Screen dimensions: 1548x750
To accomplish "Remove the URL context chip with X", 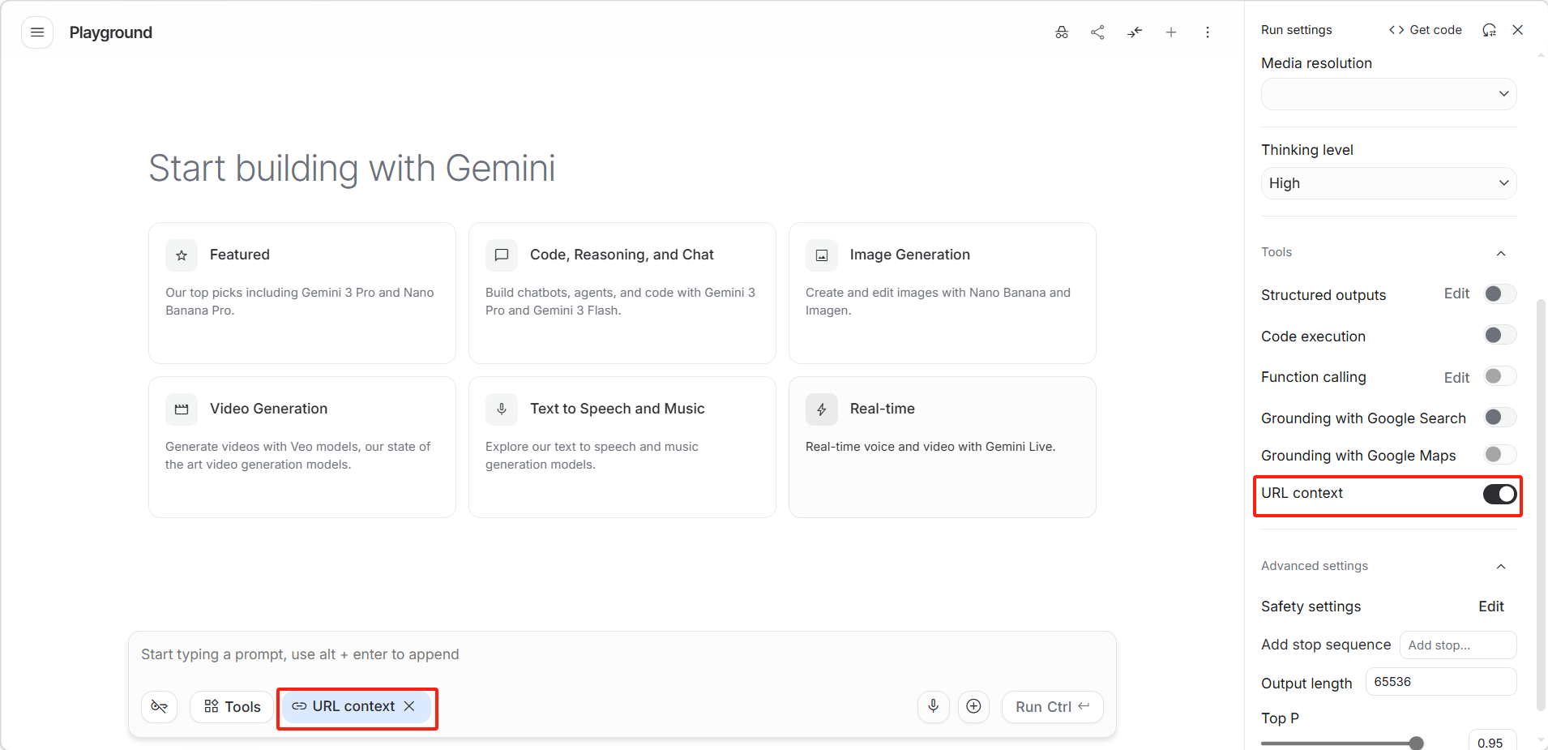I will point(410,706).
